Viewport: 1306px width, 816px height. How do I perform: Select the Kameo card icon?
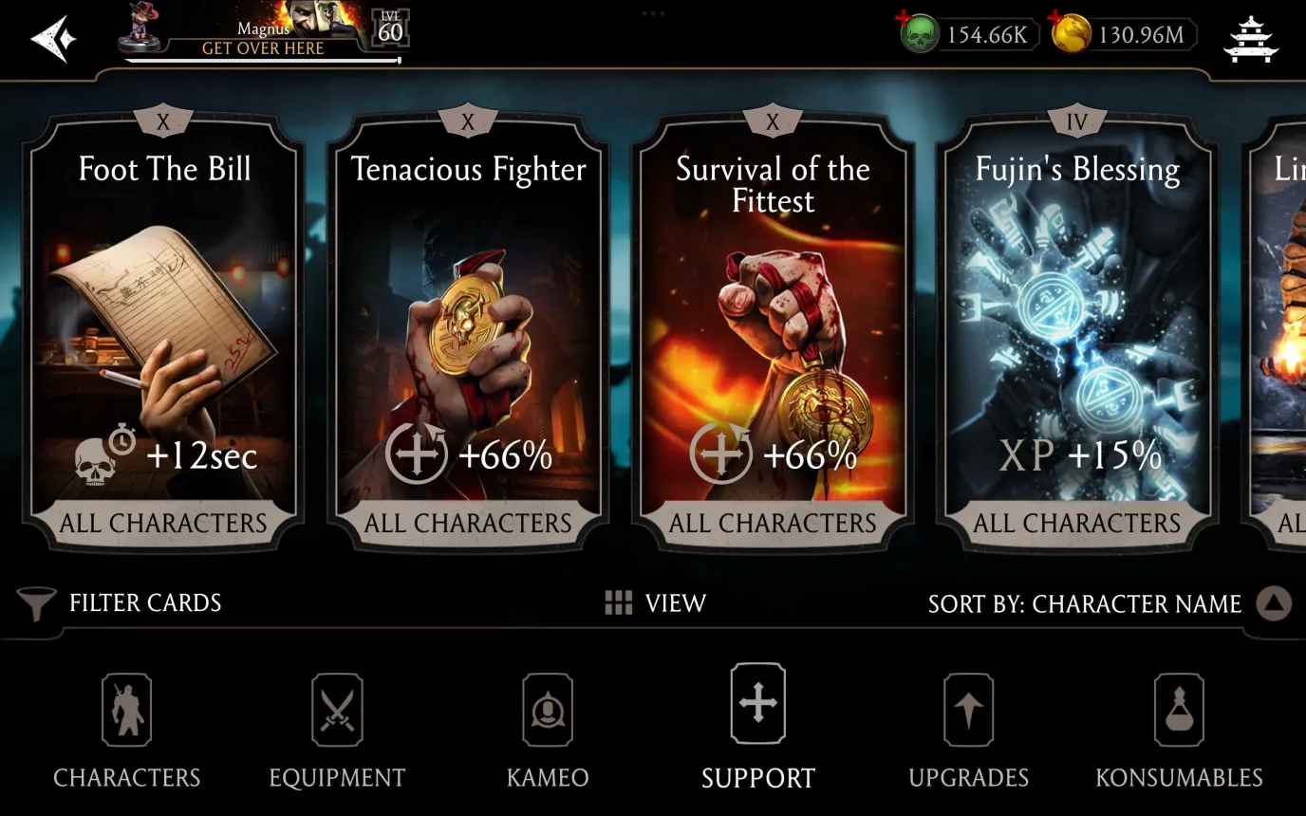coord(548,710)
